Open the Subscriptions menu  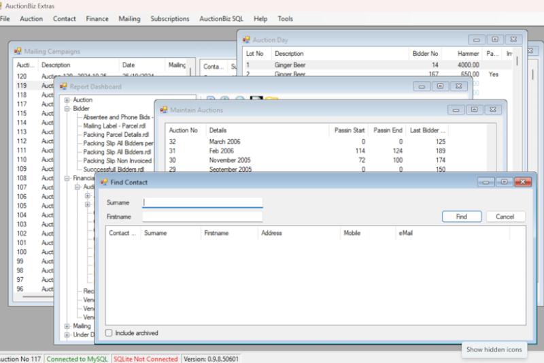pyautogui.click(x=170, y=19)
